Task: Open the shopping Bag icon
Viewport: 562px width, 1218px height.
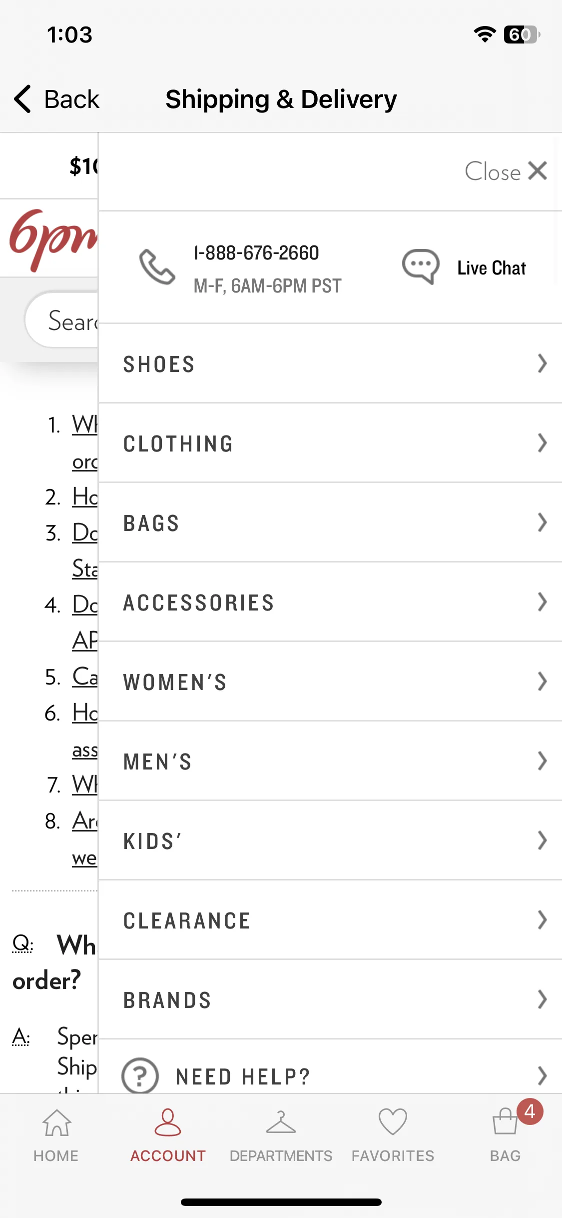Action: [505, 1121]
